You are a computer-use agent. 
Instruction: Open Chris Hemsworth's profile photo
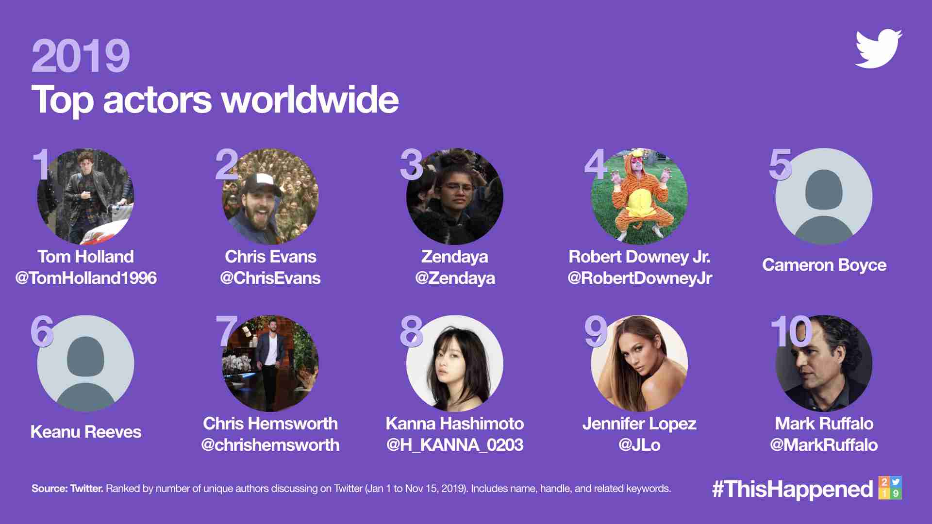pos(270,363)
